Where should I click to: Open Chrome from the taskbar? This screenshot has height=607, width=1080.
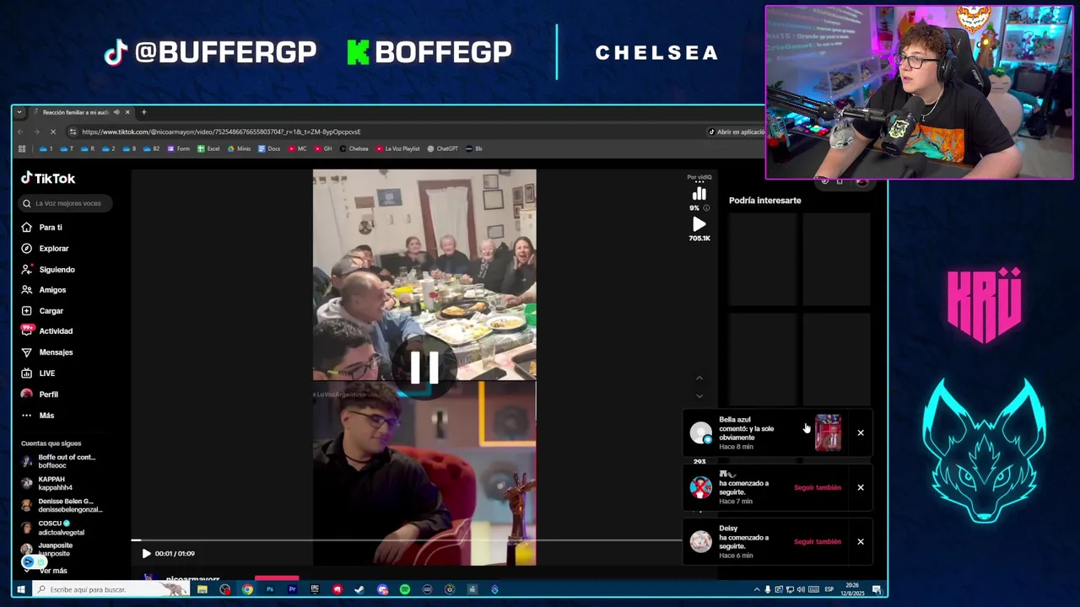pyautogui.click(x=247, y=589)
